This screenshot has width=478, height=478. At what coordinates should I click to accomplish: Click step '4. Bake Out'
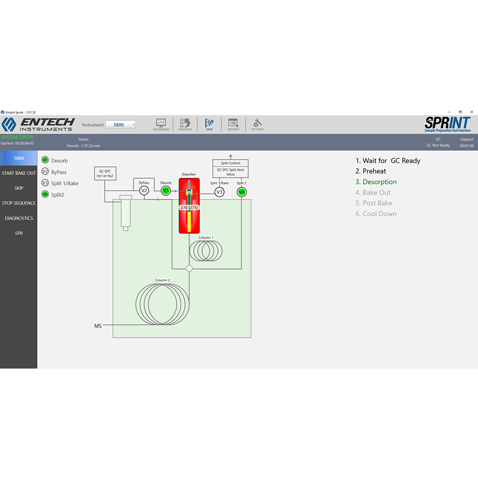click(373, 193)
